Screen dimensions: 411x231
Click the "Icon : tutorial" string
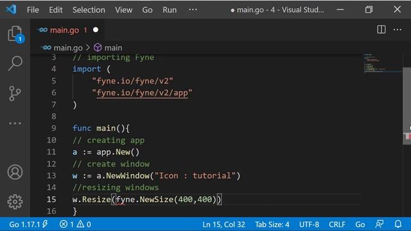click(x=195, y=175)
